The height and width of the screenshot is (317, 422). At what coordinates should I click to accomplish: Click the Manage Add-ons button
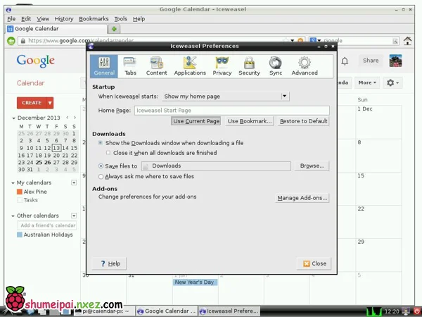pos(302,198)
